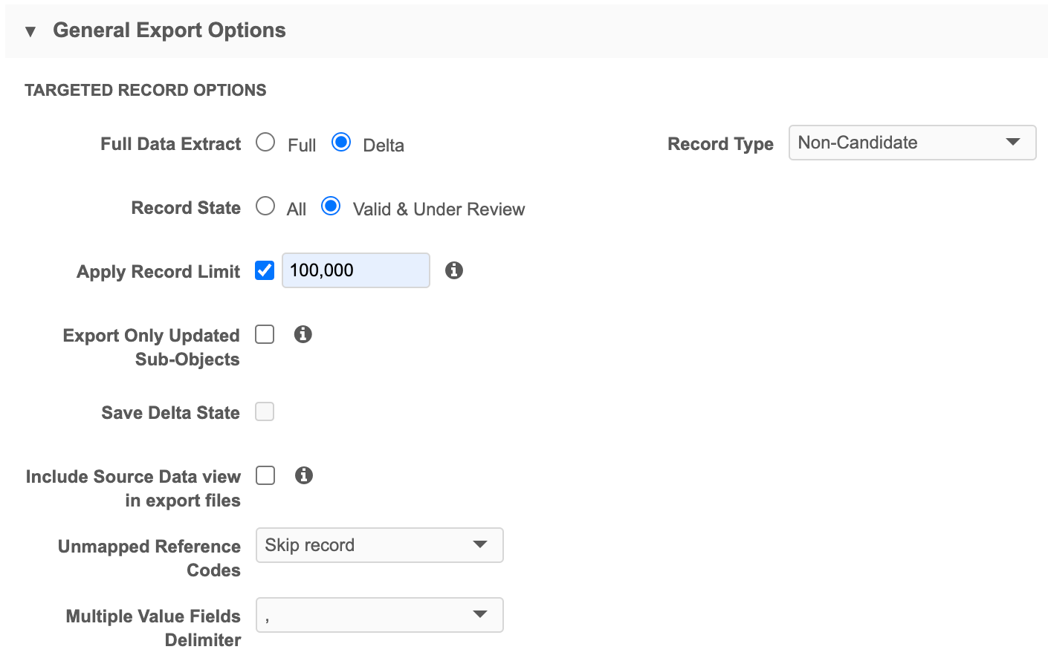
Task: Open the Unmapped Reference Codes dropdown
Action: (x=379, y=545)
